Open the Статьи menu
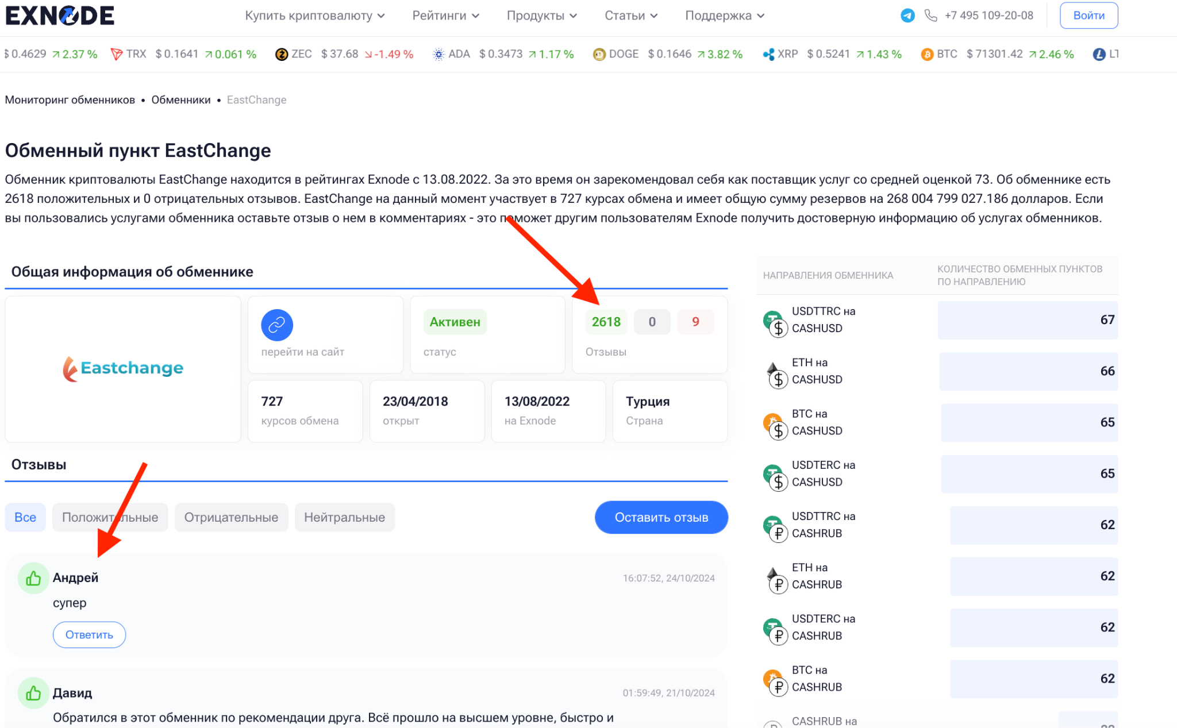Image resolution: width=1177 pixels, height=728 pixels. tap(630, 16)
